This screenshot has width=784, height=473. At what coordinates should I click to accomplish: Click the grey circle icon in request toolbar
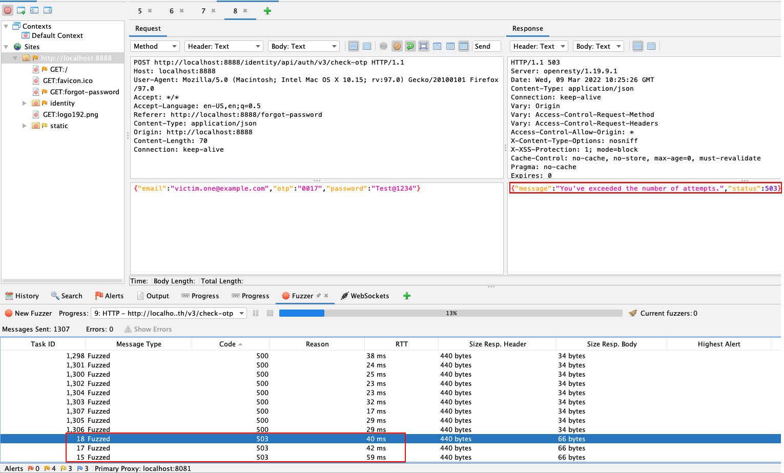click(x=383, y=46)
